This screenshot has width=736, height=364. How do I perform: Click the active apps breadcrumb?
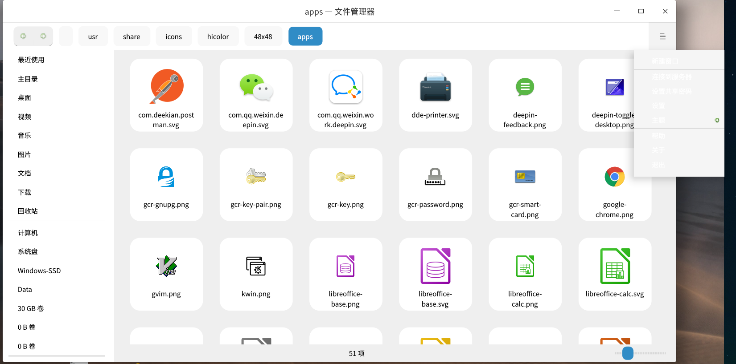coord(305,36)
